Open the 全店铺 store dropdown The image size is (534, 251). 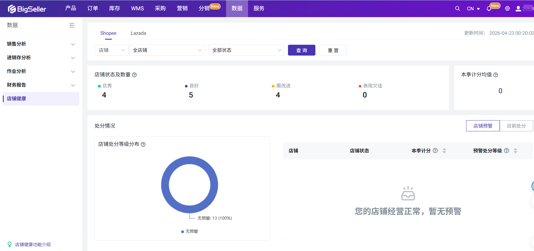click(x=167, y=50)
